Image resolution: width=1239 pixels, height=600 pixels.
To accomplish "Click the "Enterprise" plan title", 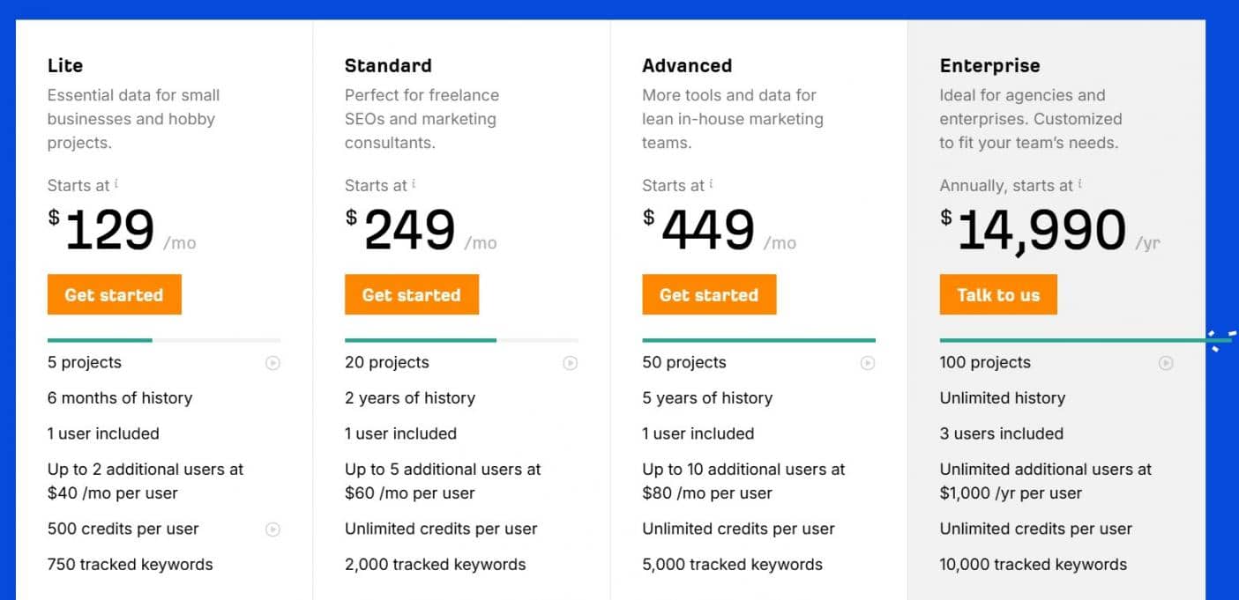I will click(x=989, y=65).
